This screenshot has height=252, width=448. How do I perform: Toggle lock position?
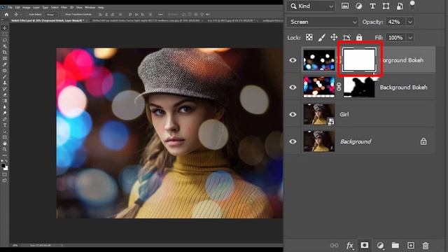[x=334, y=37]
